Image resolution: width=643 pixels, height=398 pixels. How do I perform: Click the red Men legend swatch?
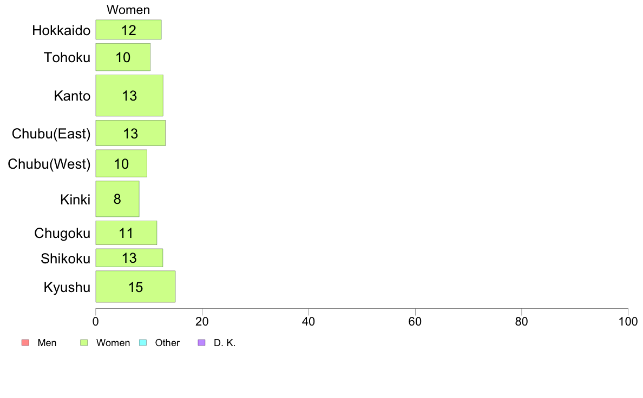click(25, 343)
